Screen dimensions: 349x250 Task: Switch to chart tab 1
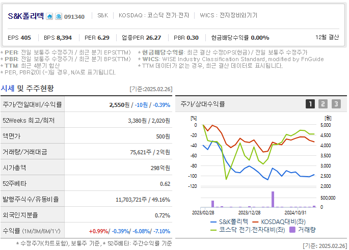310,104
